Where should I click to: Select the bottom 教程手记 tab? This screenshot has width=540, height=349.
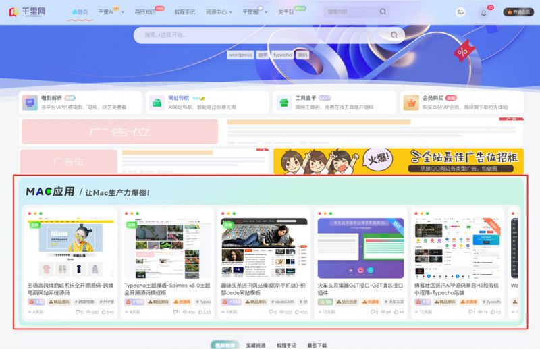tap(286, 345)
